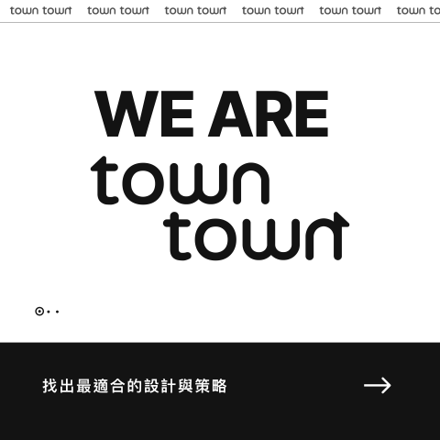Switch to the second slide indicator dot

click(49, 312)
